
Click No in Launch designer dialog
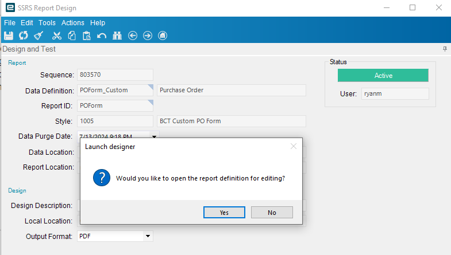[x=272, y=213]
